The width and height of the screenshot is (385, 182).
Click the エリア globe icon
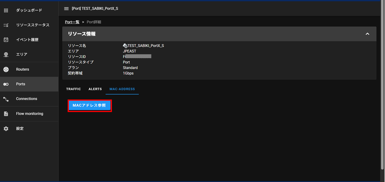6,55
